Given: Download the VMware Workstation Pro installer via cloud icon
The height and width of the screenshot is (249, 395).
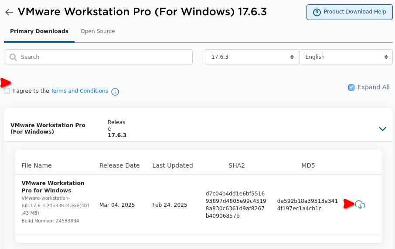Looking at the screenshot, I should coord(360,205).
